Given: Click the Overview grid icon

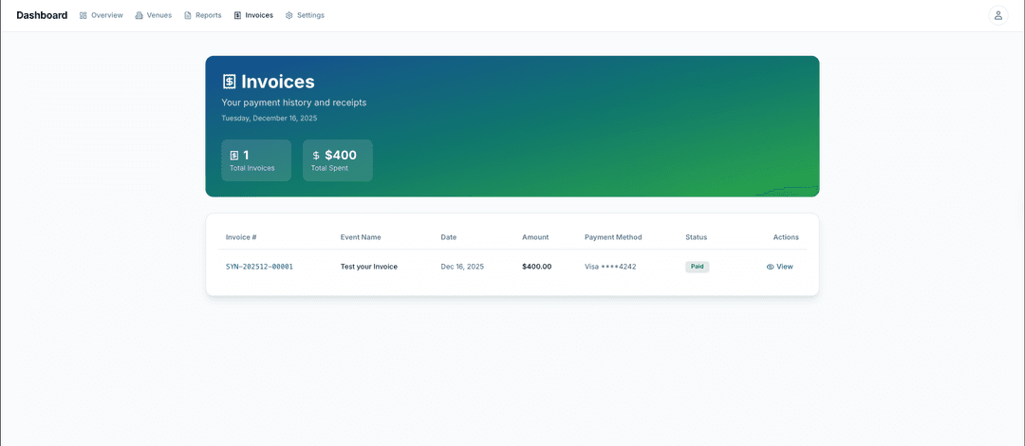Looking at the screenshot, I should (83, 15).
